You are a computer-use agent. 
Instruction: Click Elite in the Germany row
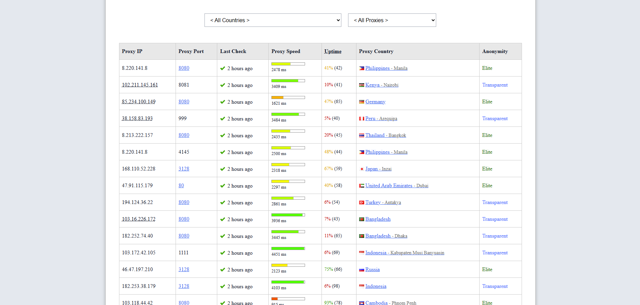click(x=487, y=102)
